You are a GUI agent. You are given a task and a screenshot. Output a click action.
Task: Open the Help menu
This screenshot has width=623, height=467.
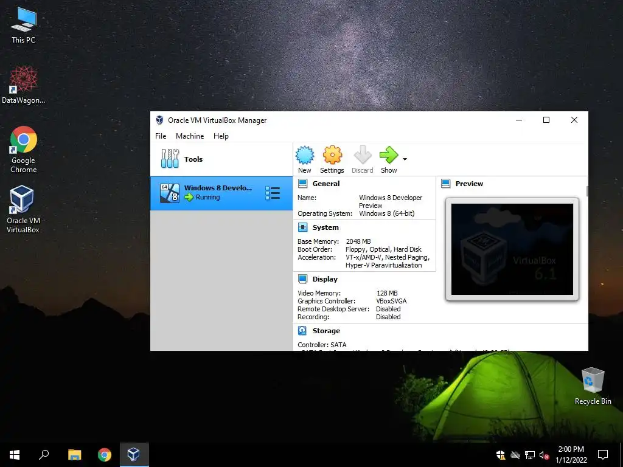(x=221, y=136)
